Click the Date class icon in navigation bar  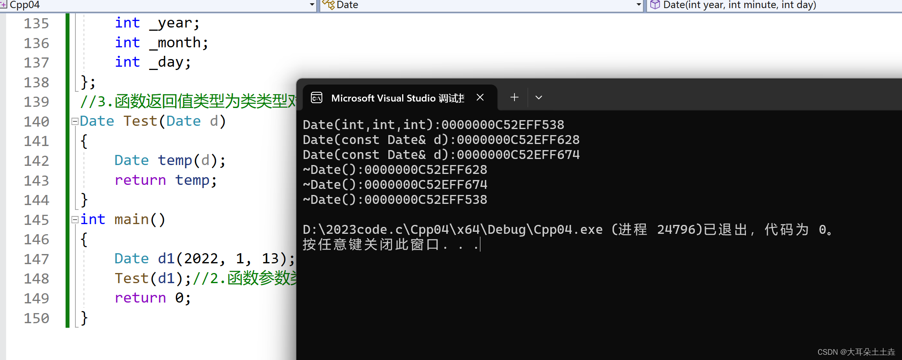(x=328, y=5)
